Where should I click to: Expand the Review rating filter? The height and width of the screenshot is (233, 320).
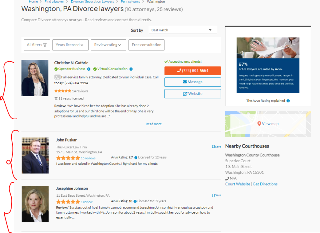pos(108,45)
